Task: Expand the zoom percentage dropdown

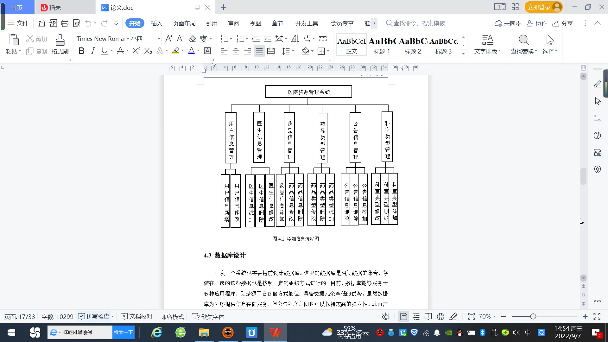Action: (494, 316)
